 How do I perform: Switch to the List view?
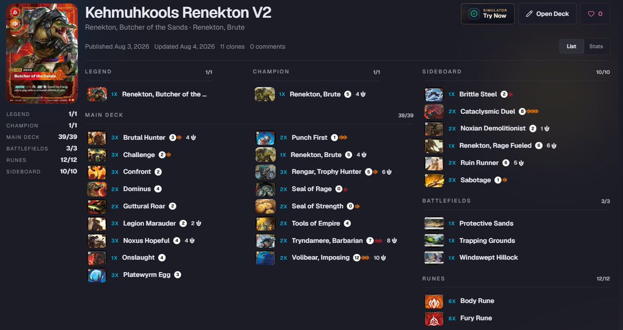click(571, 46)
